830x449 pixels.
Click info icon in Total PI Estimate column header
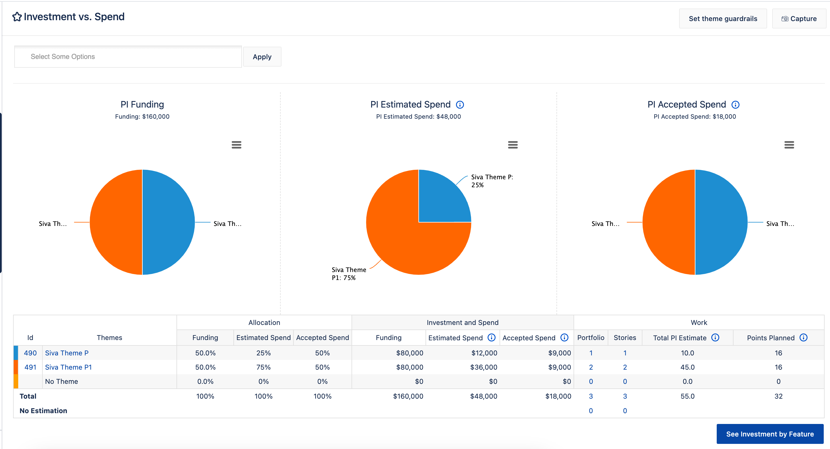(715, 337)
